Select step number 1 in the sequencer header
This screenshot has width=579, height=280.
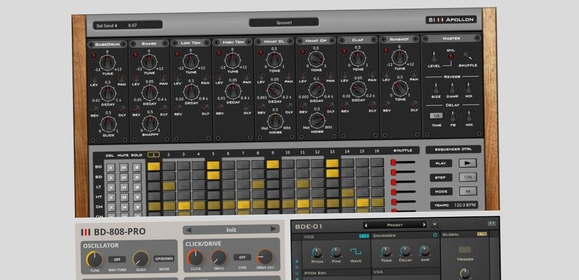153,154
